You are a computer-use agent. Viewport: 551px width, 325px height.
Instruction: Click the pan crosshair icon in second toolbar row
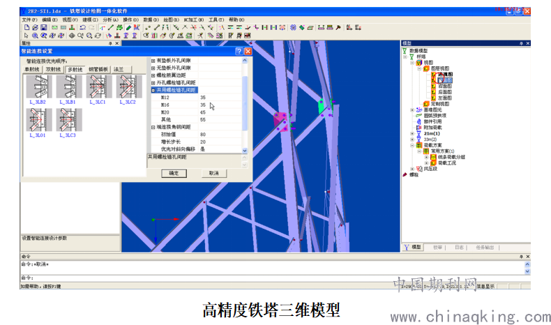[72, 36]
